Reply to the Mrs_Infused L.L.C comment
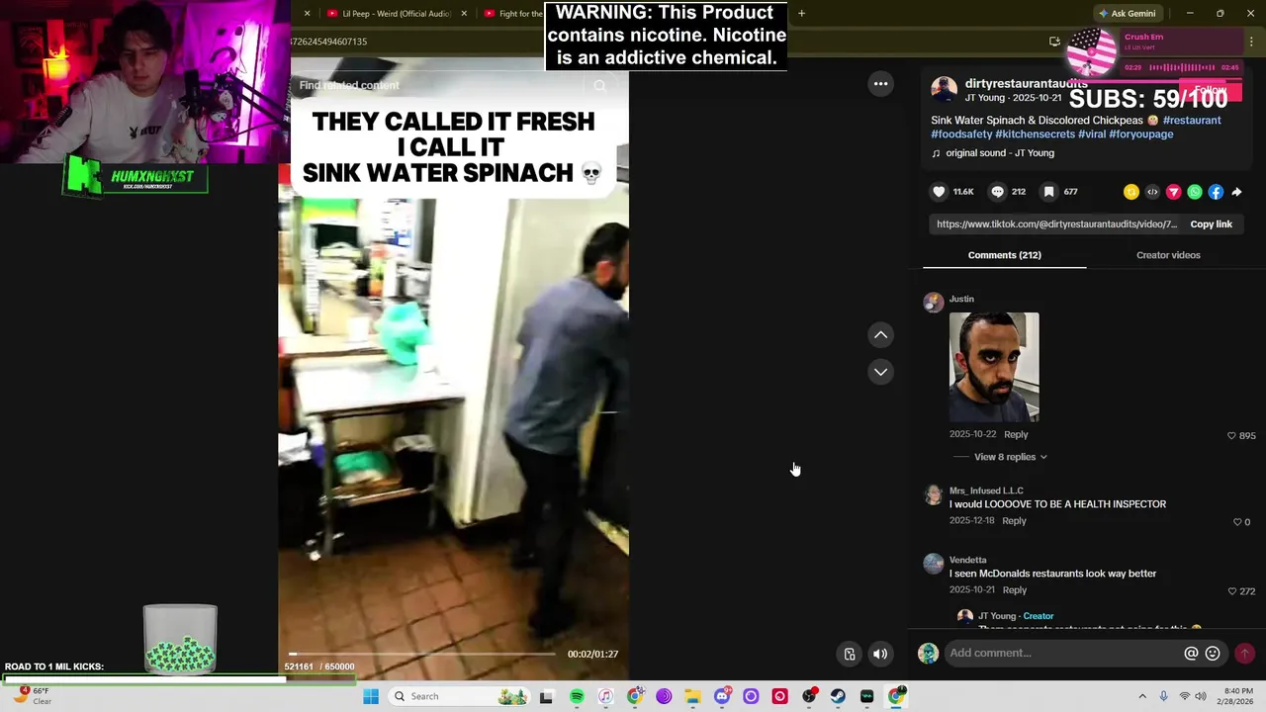This screenshot has width=1266, height=712. [1014, 521]
